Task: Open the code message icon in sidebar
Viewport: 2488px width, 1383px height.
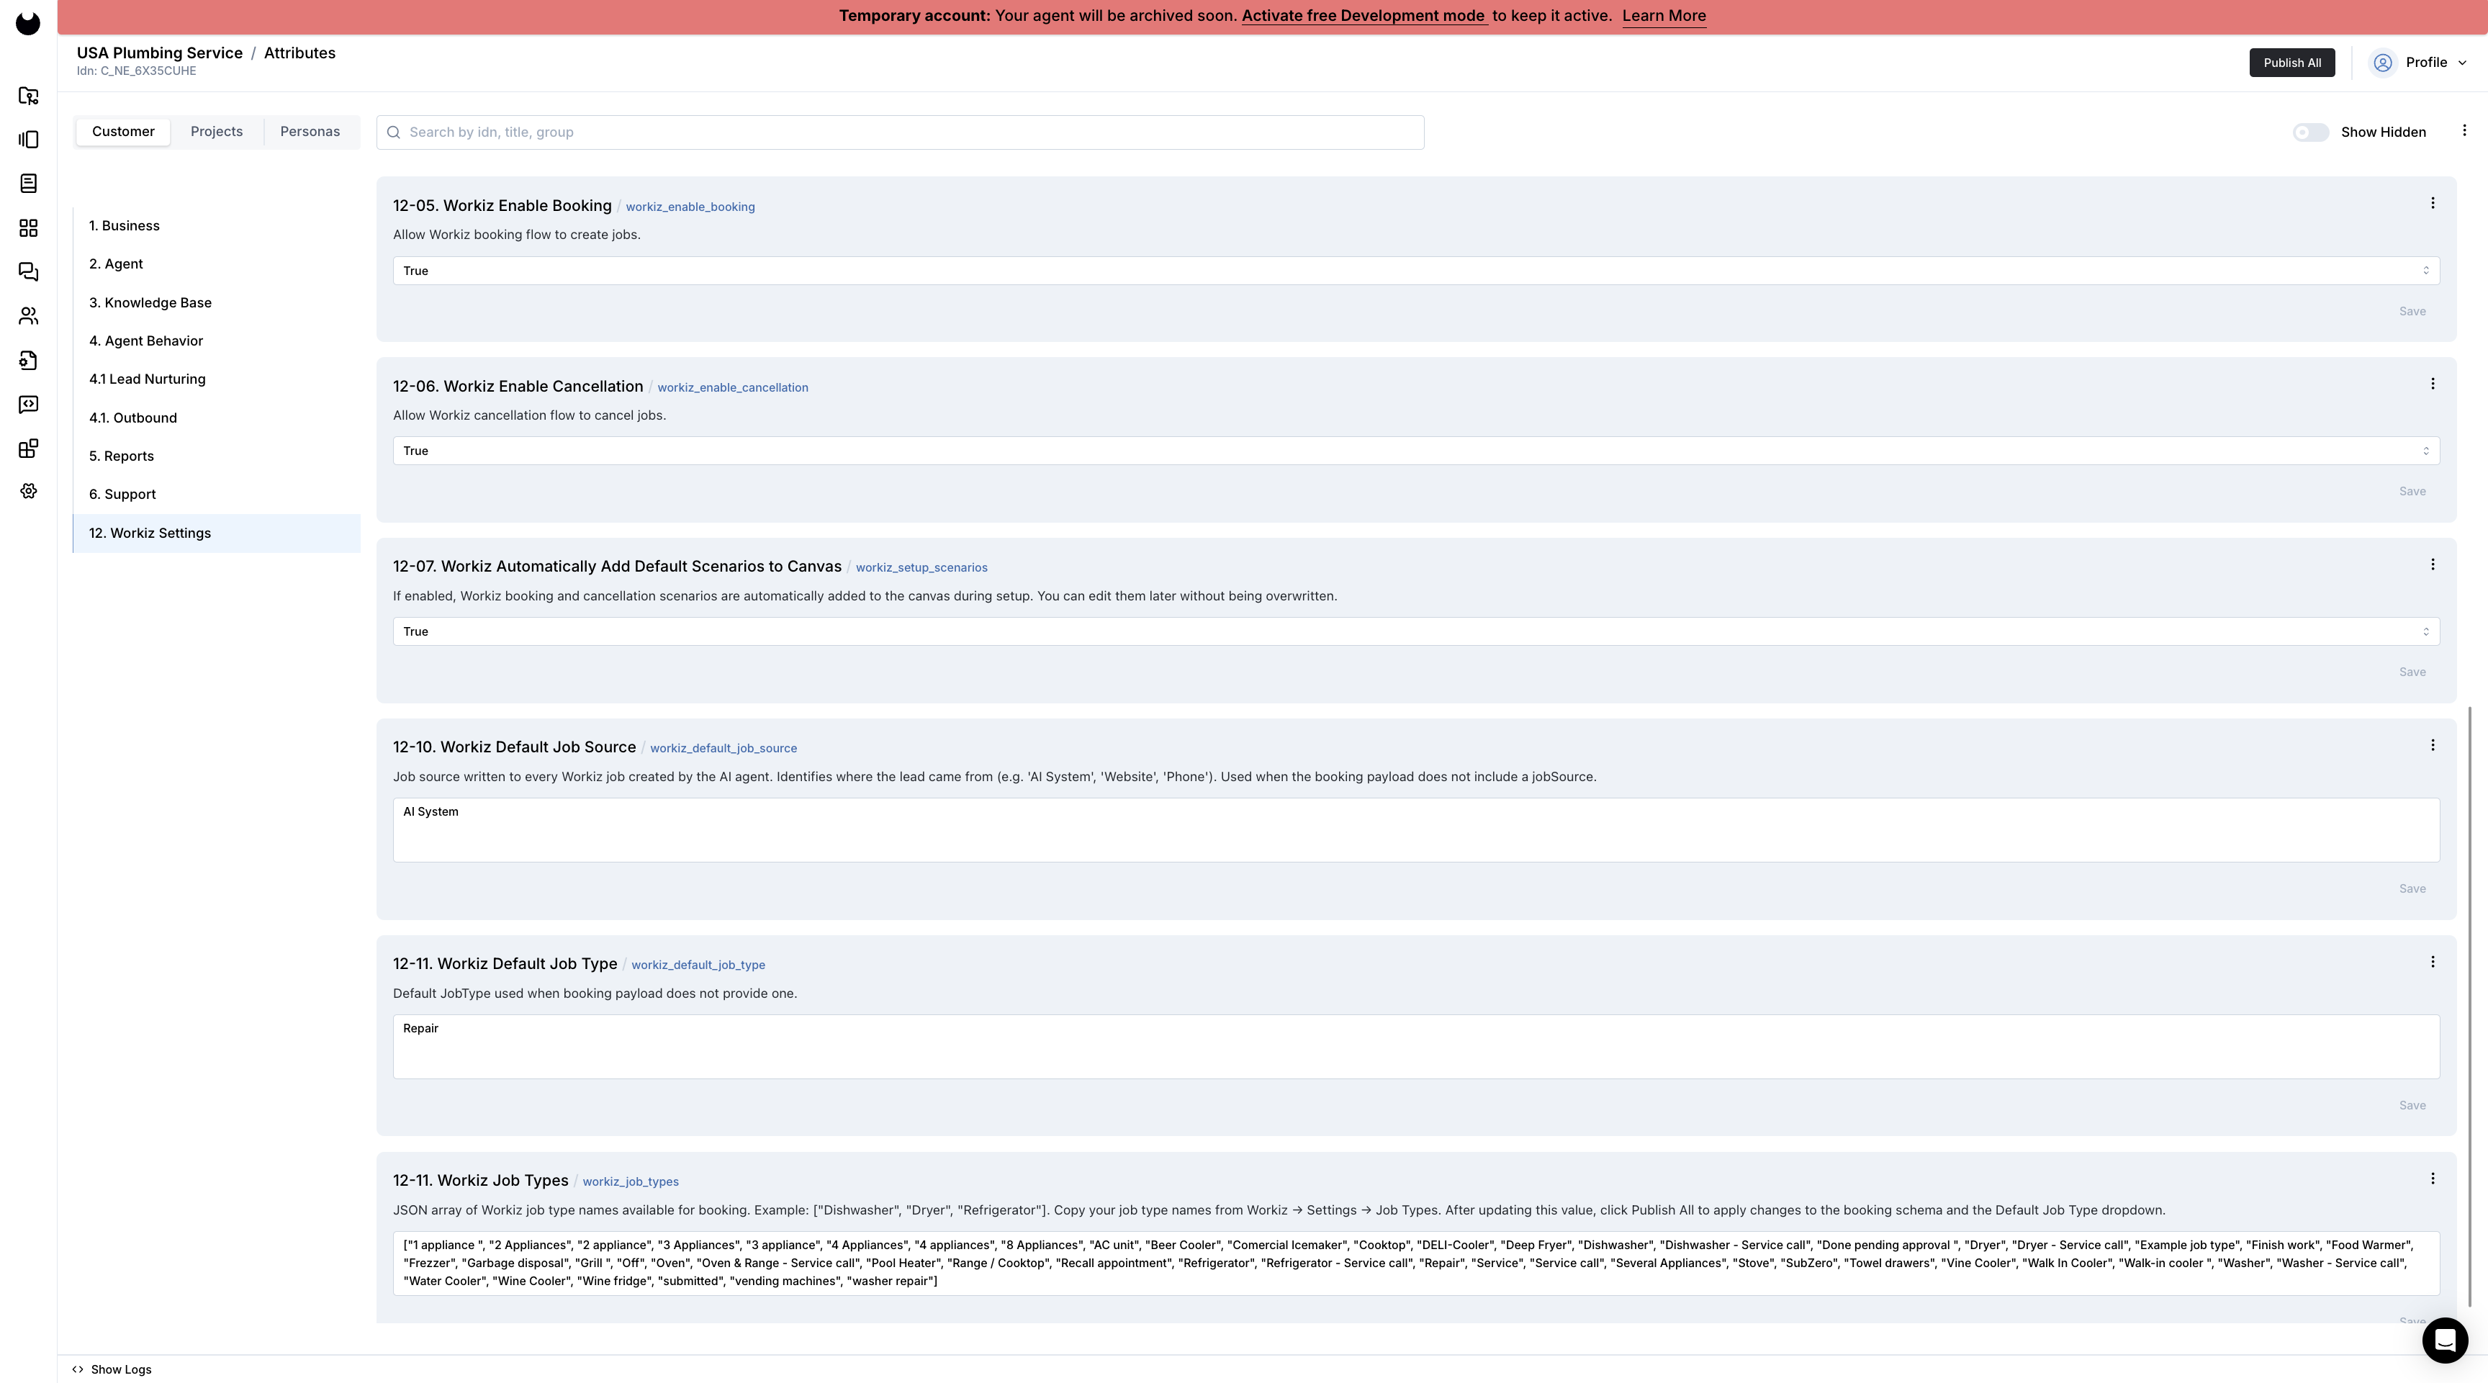Action: coord(29,404)
